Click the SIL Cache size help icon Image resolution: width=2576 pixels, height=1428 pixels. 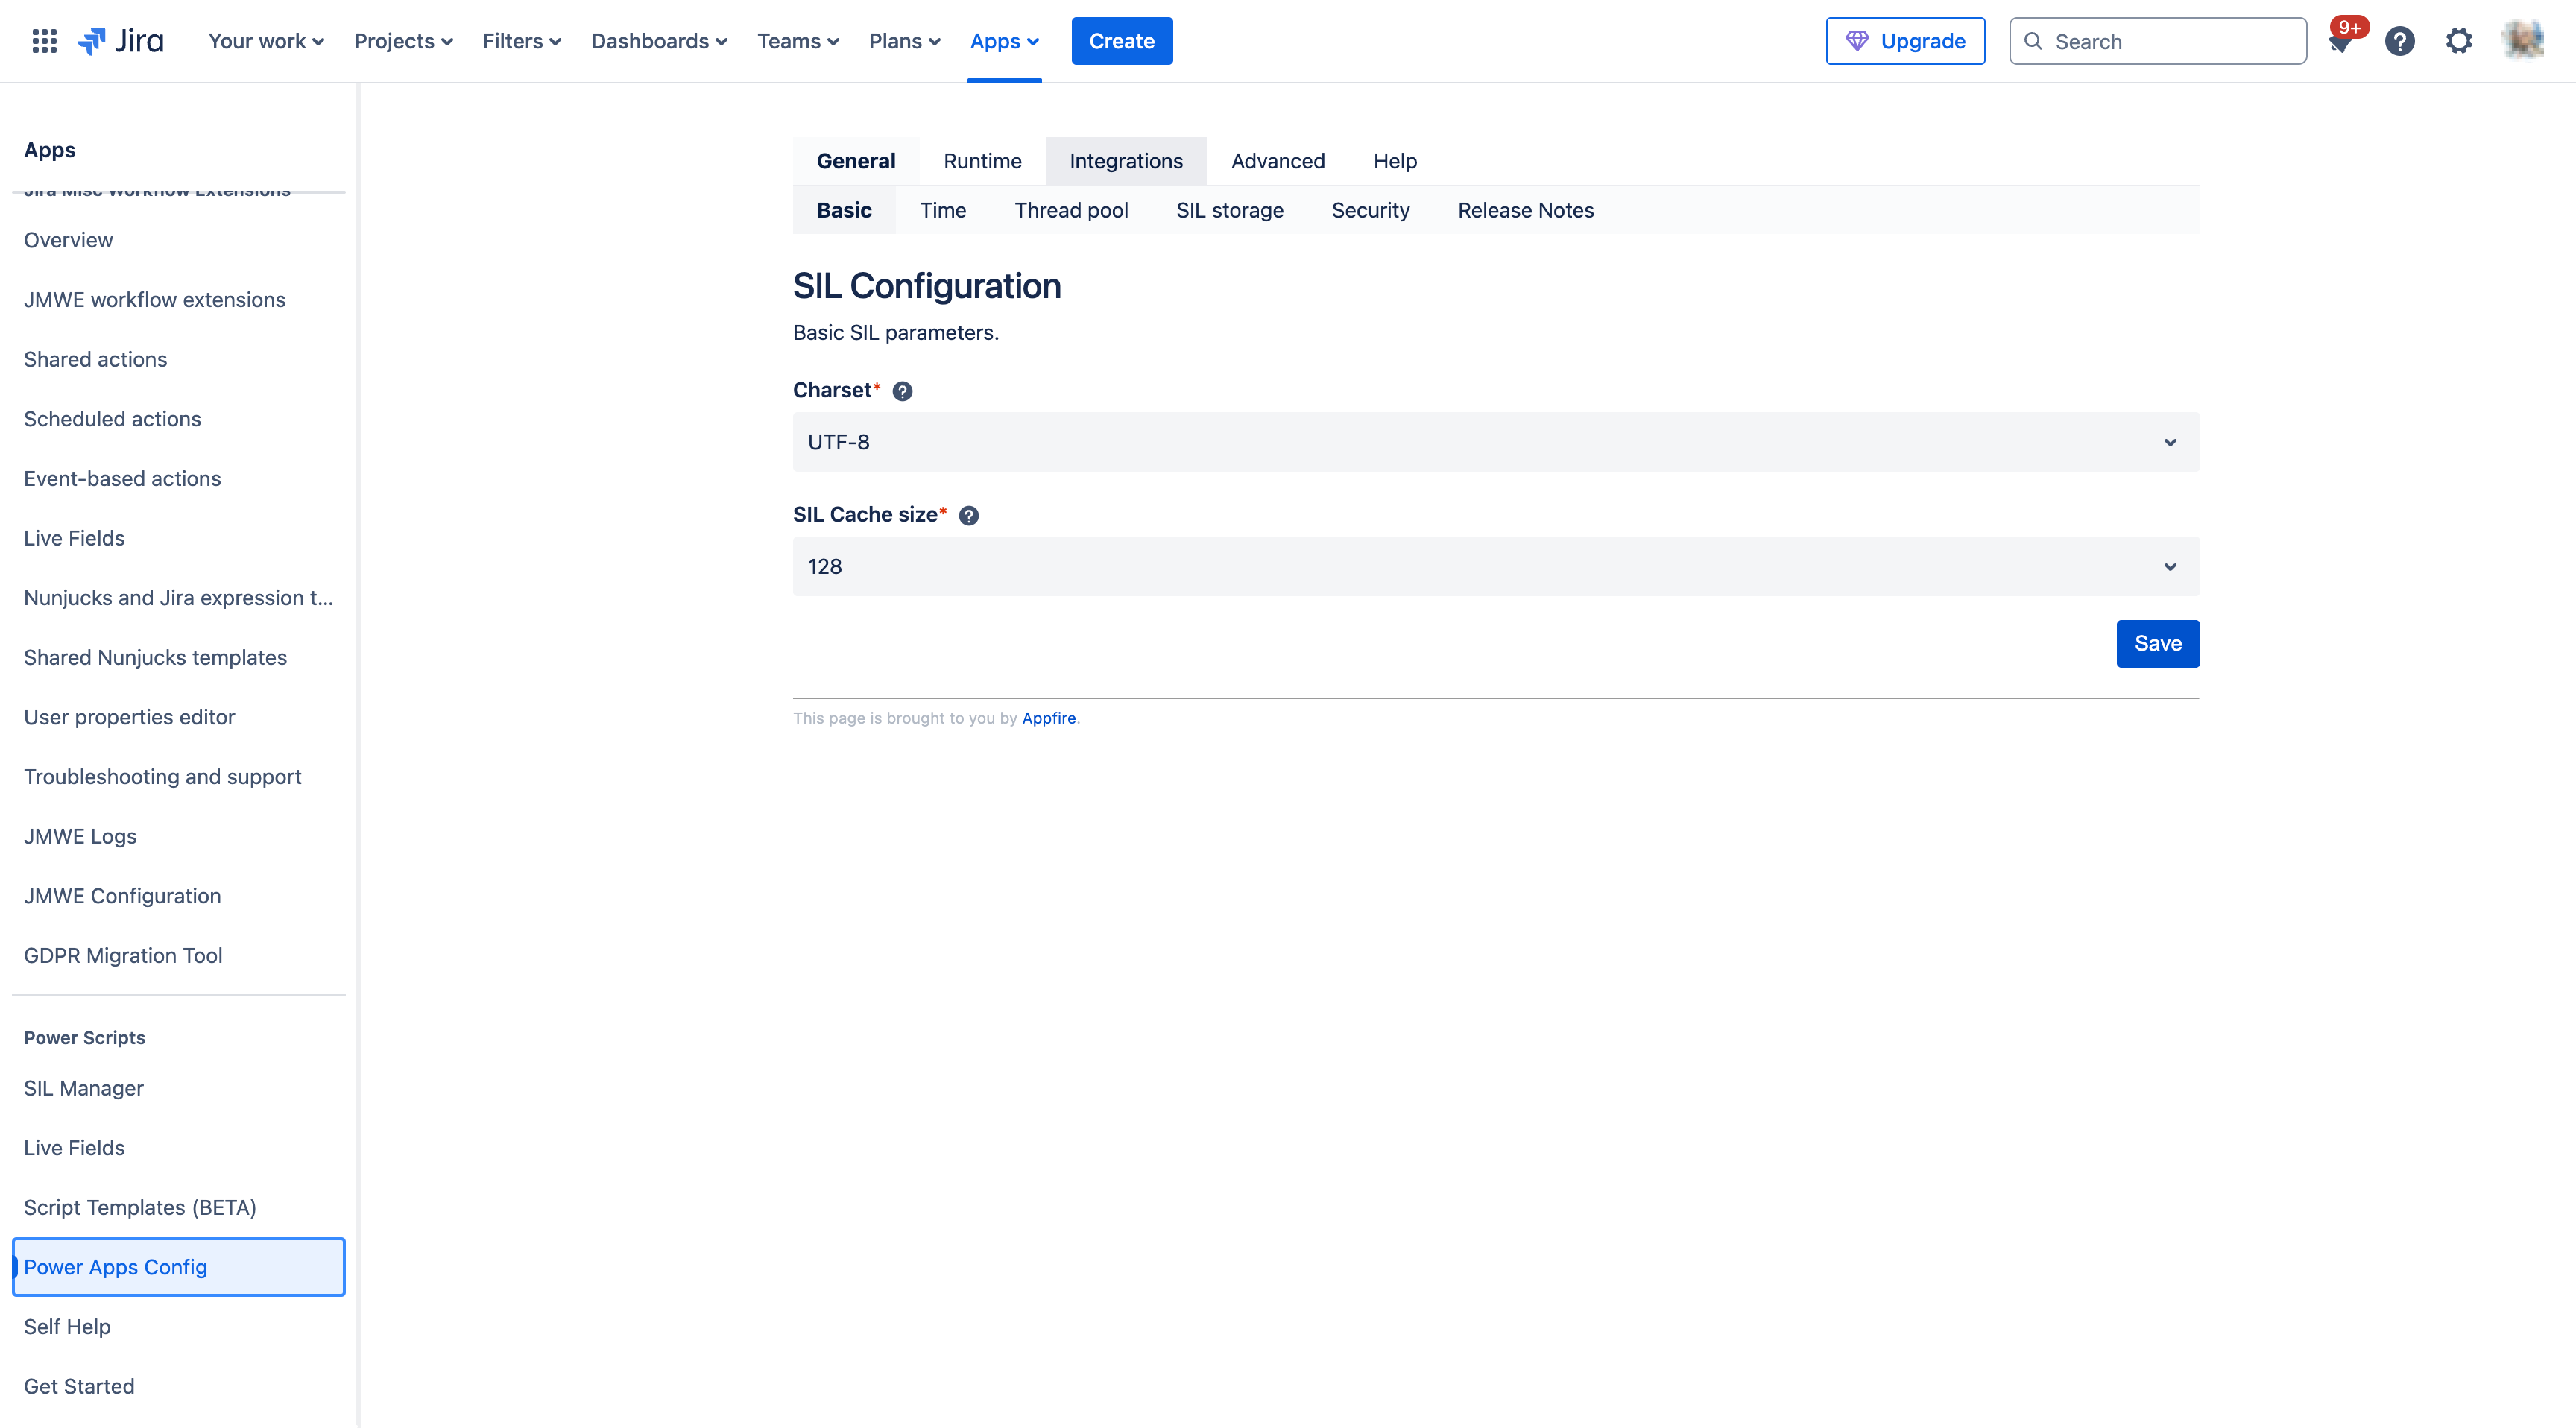point(968,515)
